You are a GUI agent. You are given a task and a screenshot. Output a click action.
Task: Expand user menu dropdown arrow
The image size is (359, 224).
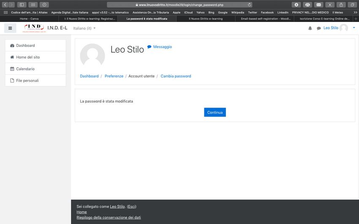click(354, 28)
